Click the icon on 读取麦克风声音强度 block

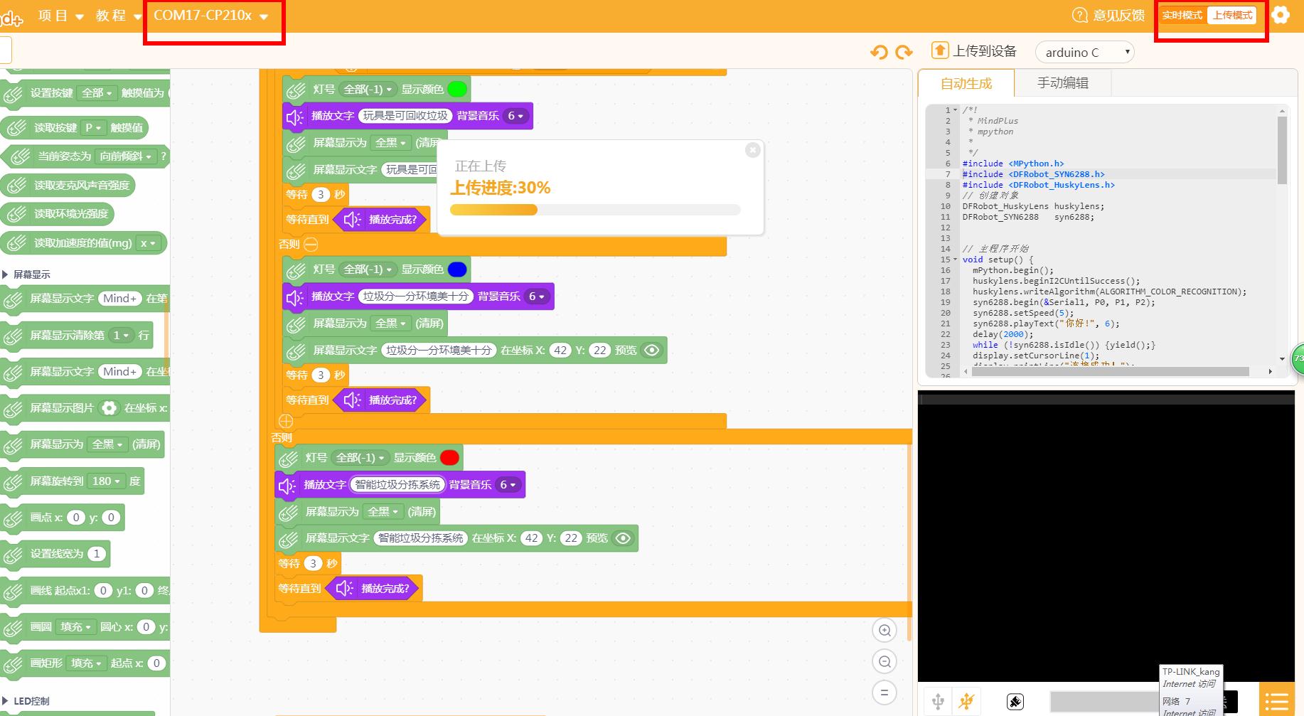tap(16, 186)
